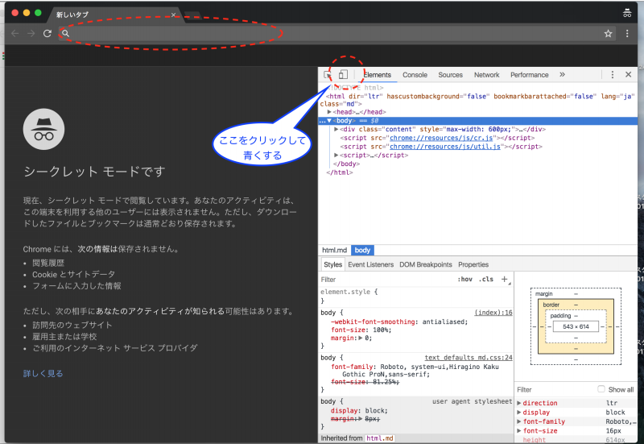Click the box model margin label

543,294
